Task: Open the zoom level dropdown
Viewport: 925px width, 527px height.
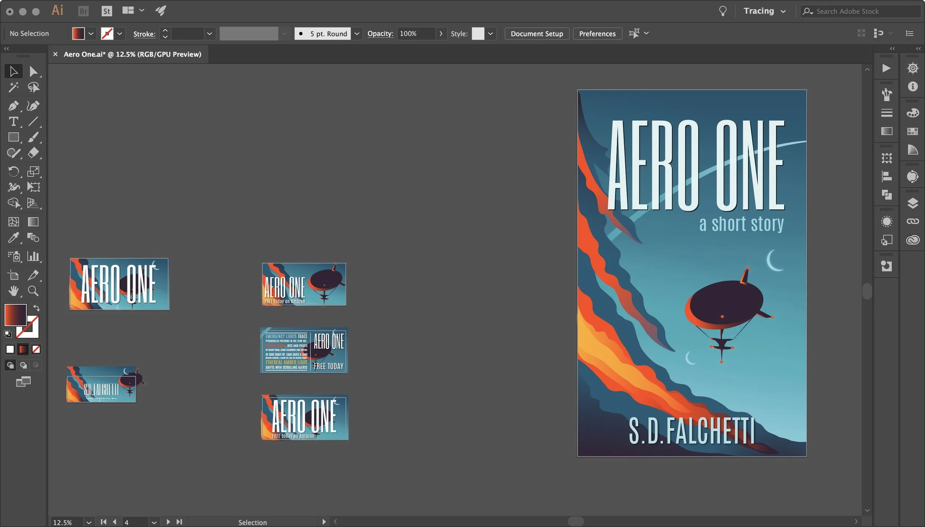Action: (89, 522)
